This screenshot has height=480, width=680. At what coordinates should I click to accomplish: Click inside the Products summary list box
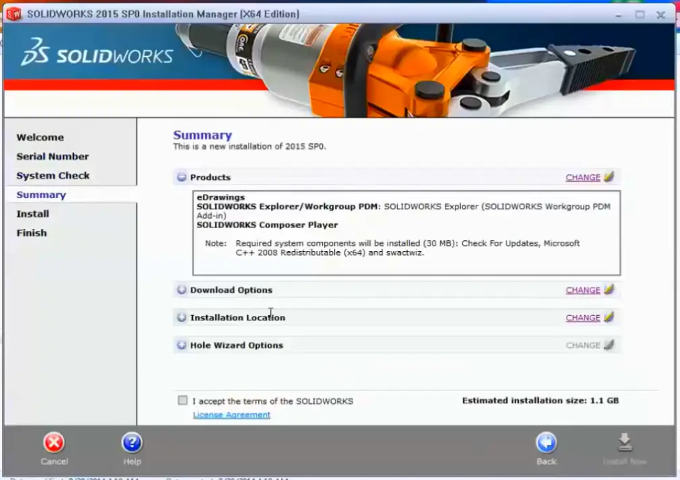pos(404,229)
